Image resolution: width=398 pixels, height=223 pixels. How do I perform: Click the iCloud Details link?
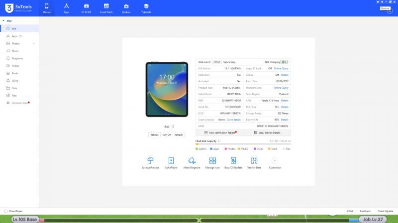click(285, 75)
